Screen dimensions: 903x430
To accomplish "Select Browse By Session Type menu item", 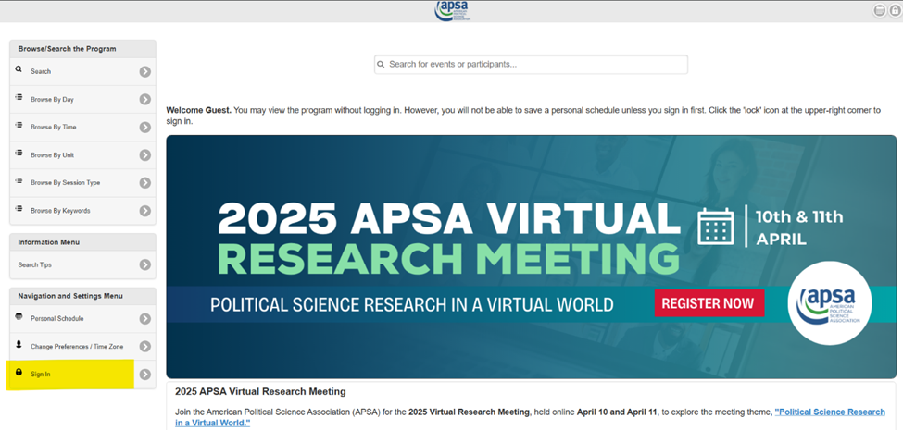I will 65,183.
